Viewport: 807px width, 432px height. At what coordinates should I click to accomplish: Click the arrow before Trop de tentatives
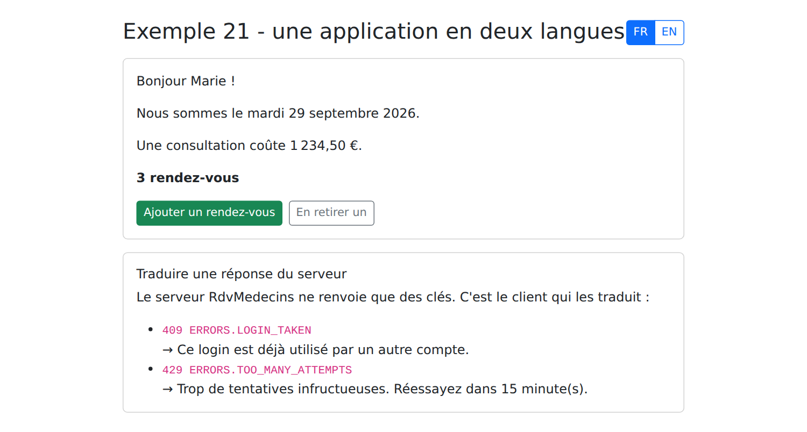point(168,390)
